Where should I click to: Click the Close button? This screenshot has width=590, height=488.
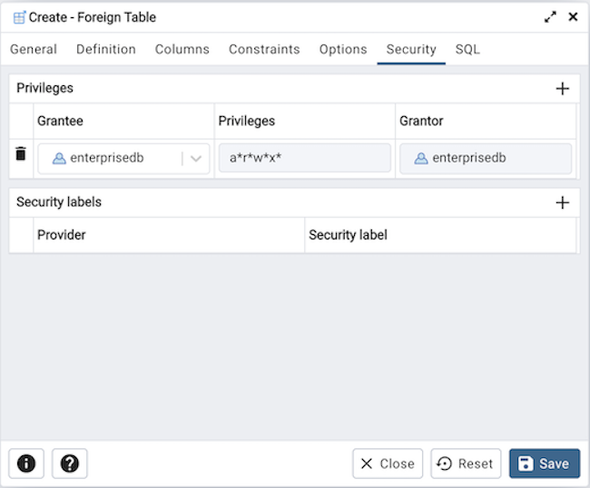pyautogui.click(x=388, y=464)
